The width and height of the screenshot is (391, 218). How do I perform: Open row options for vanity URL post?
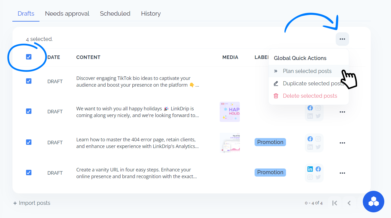[342, 173]
